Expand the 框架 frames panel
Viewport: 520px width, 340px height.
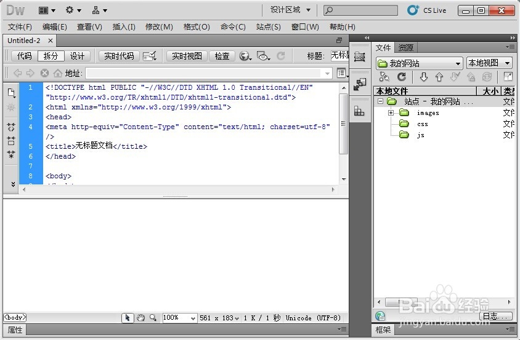click(x=383, y=330)
